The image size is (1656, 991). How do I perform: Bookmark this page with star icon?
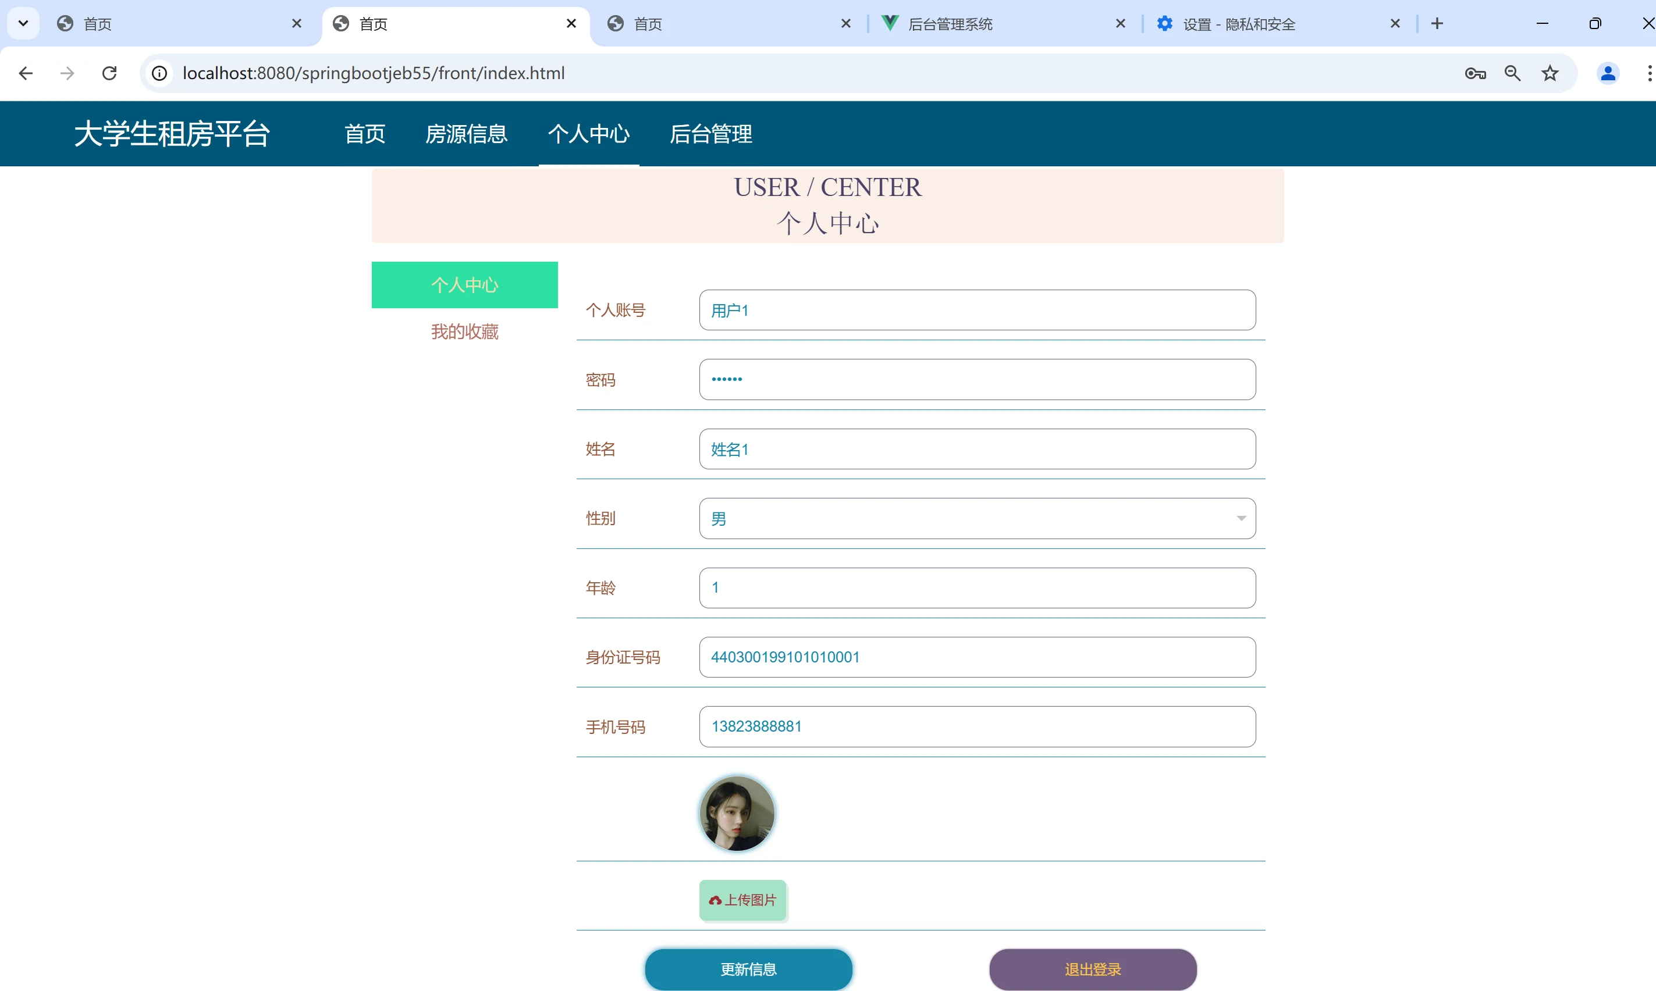pos(1550,73)
